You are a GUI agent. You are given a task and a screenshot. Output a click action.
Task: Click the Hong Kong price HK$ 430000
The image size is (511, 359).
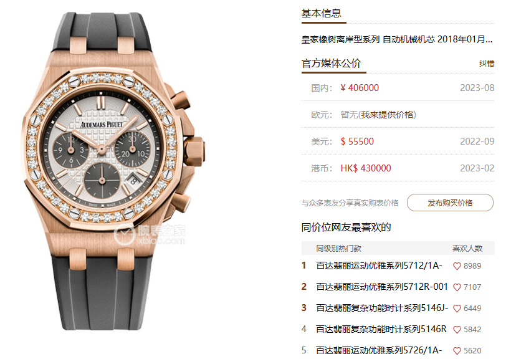pyautogui.click(x=366, y=168)
